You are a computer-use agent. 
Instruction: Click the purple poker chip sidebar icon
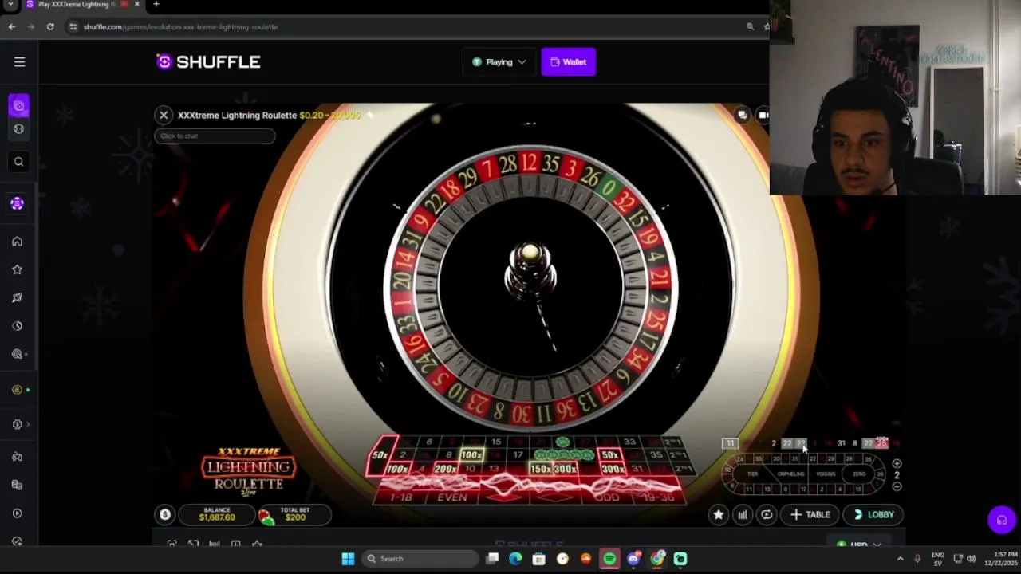click(x=17, y=204)
